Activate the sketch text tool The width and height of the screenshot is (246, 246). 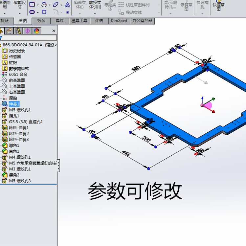point(67,5)
